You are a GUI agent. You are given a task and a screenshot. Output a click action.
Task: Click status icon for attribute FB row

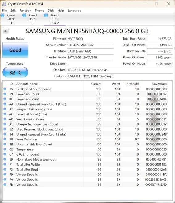coord(5,184)
